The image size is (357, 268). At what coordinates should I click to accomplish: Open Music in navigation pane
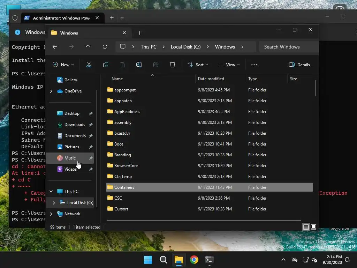70,158
